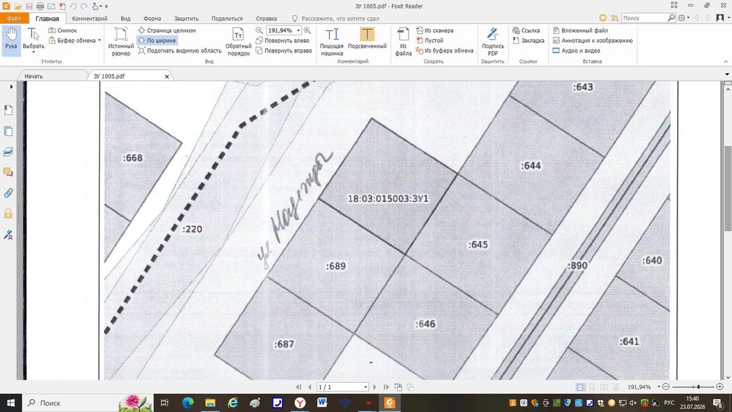Rotate the page with Повернуть влево
The image size is (732, 412).
click(282, 40)
